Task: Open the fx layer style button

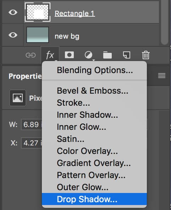Action: [x=50, y=55]
